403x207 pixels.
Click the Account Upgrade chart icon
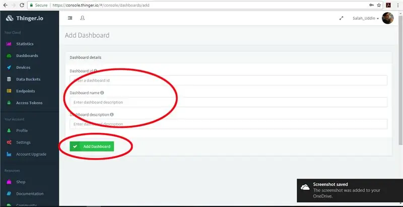click(x=9, y=154)
